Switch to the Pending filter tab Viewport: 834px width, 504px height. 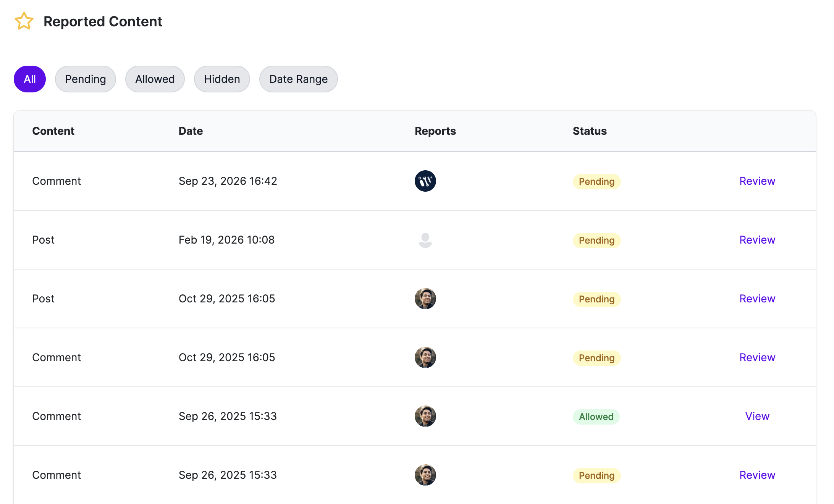[86, 79]
